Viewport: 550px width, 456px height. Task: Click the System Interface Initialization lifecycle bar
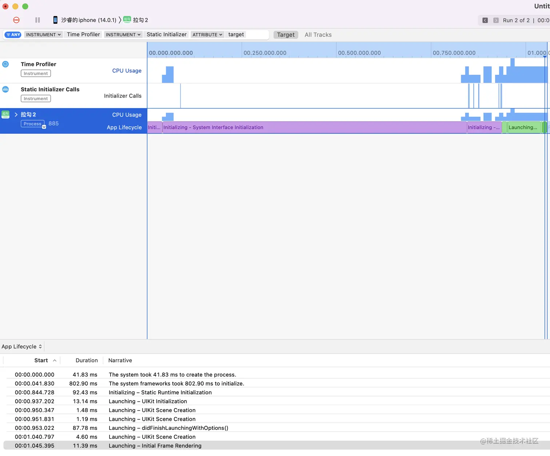tap(315, 127)
